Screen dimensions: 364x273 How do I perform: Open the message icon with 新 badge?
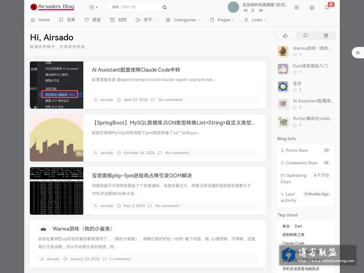[327, 8]
